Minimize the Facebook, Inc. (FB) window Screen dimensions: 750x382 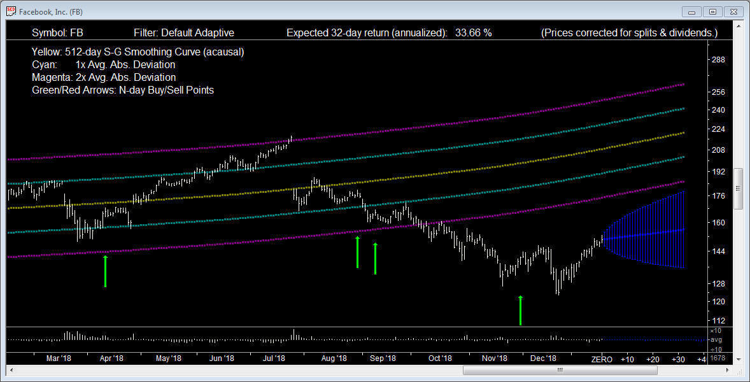[x=691, y=11]
